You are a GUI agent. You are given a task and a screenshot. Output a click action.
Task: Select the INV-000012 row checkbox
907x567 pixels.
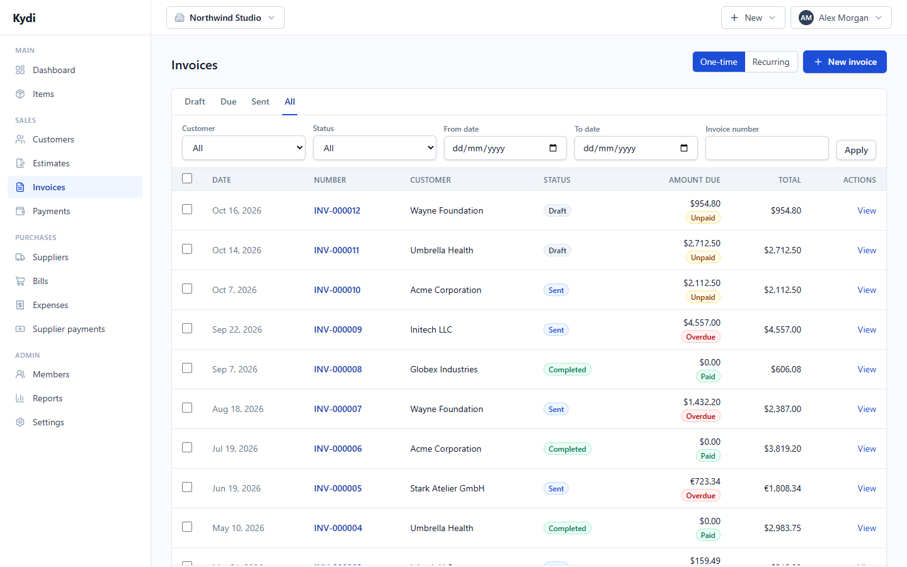pos(187,209)
